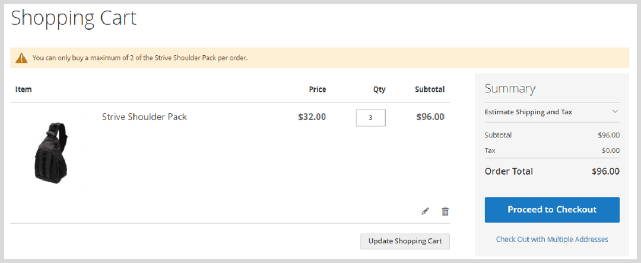The height and width of the screenshot is (263, 641).
Task: Follow the Check Out with Multiple Addresses link
Action: [x=552, y=239]
